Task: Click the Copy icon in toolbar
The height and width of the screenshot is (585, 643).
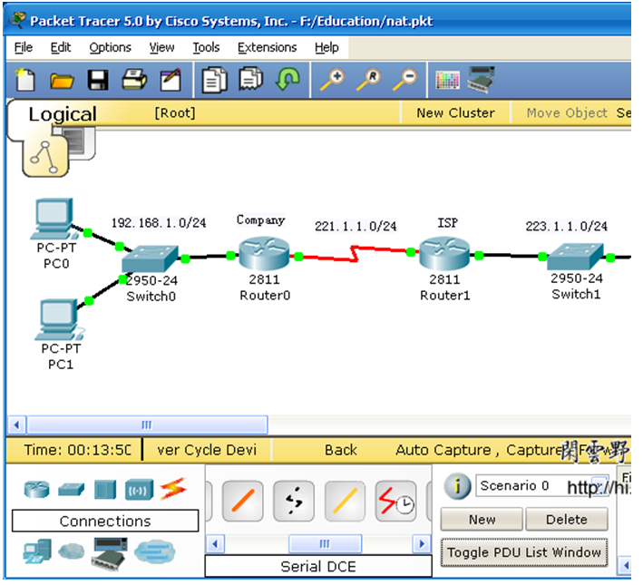Action: click(x=214, y=80)
